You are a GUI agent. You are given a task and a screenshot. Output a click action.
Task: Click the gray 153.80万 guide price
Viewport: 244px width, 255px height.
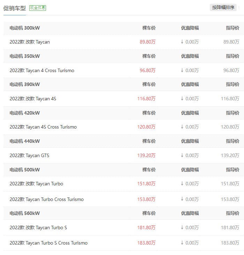click(x=230, y=199)
